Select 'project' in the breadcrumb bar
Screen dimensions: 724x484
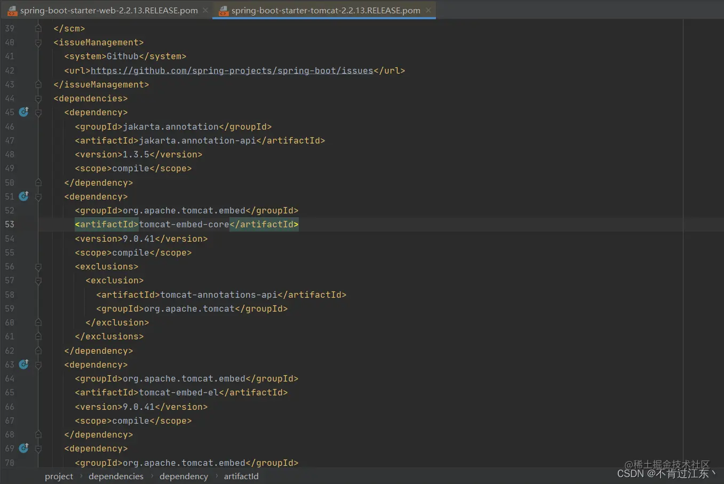59,476
